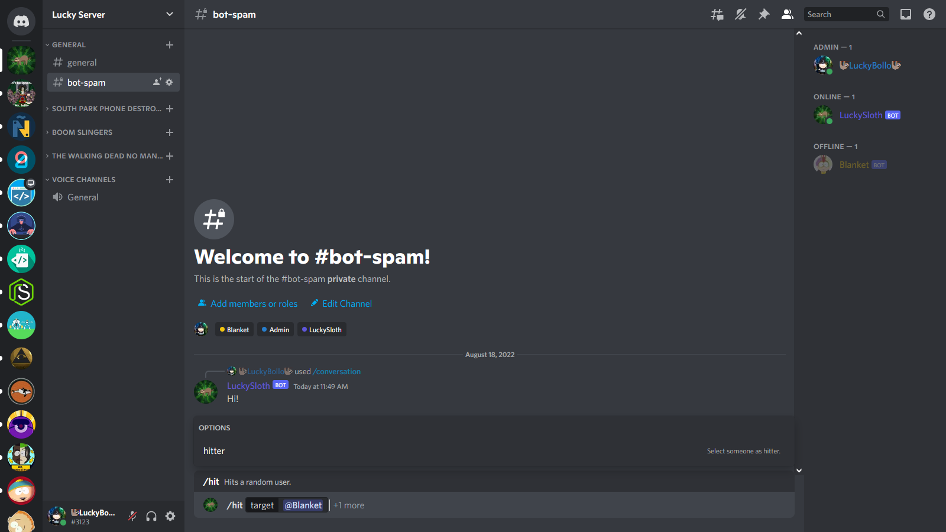
Task: Open Discord home direct messages
Action: 21,21
